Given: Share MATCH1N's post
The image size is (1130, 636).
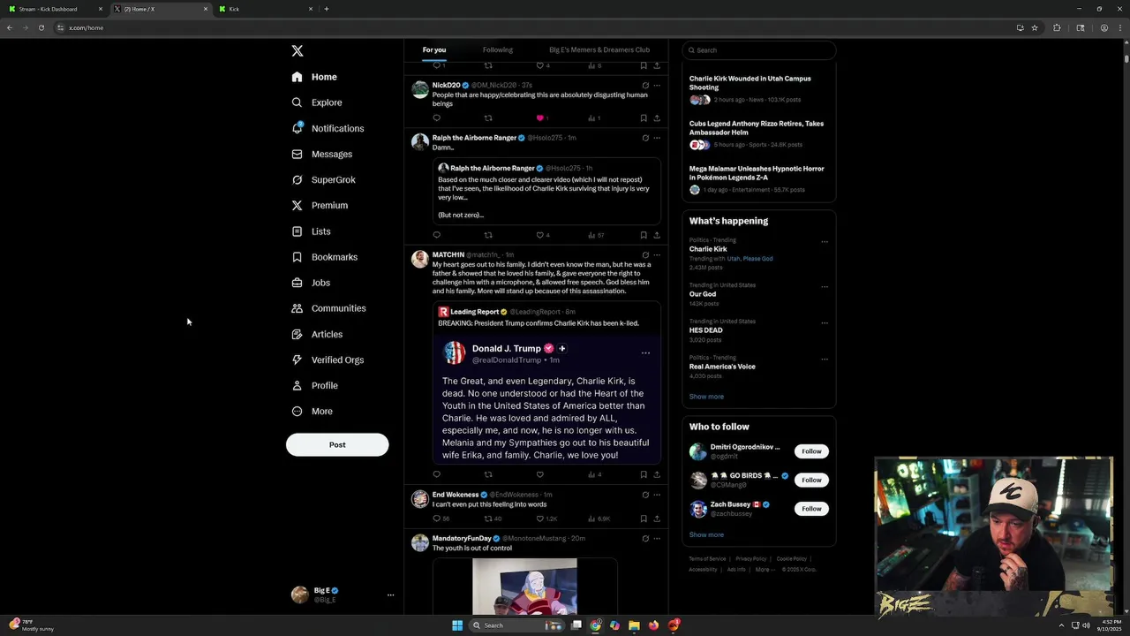Looking at the screenshot, I should coord(657,474).
